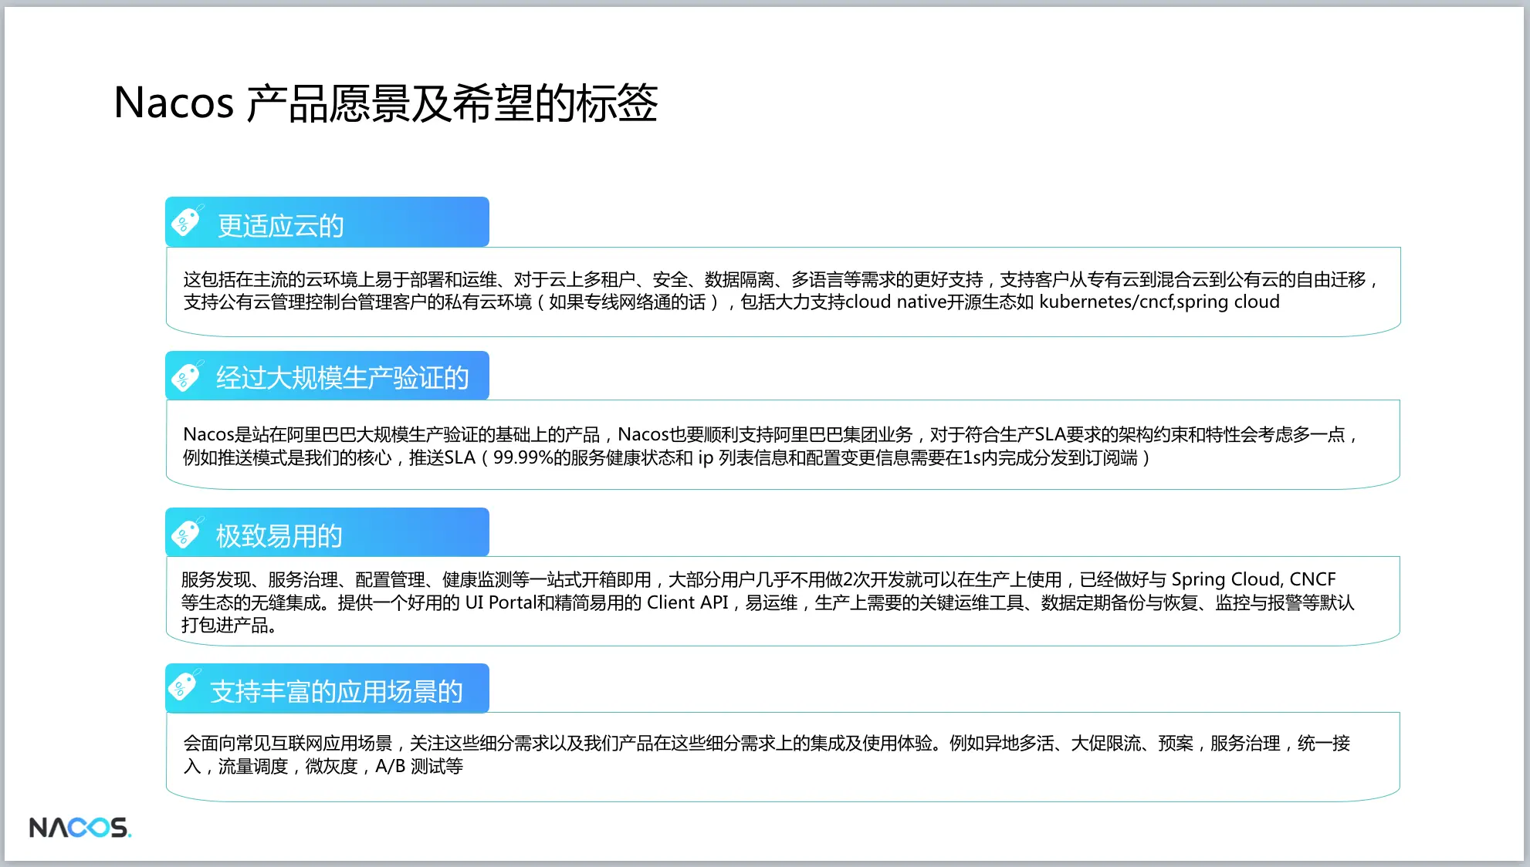
Task: Click the tag icon beside 极致易用的
Action: [x=186, y=533]
